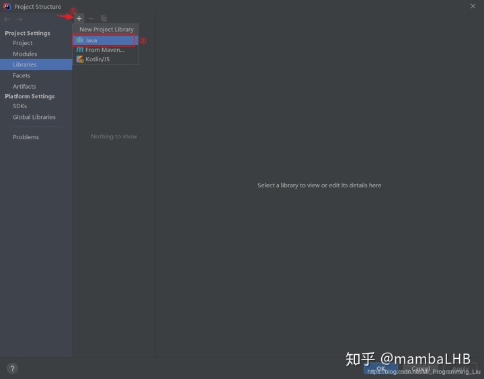Viewport: 484px width, 379px height.
Task: Choose Kotlin/JS library option
Action: 106,59
